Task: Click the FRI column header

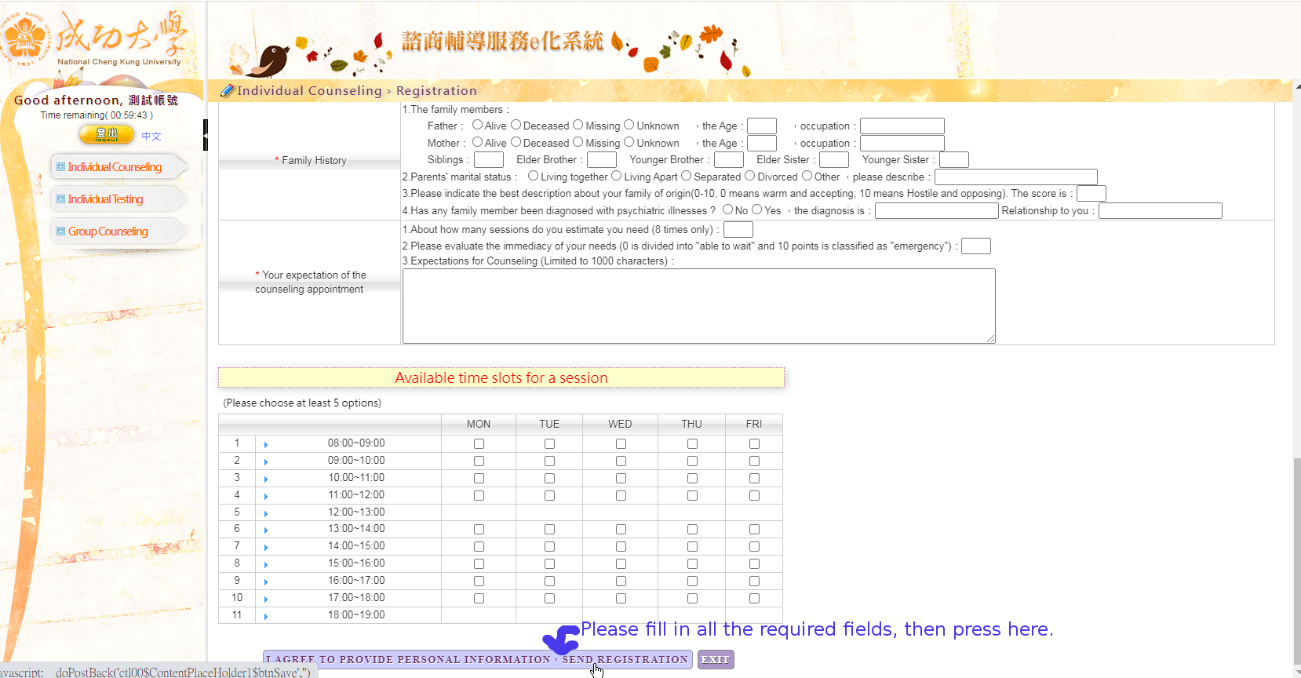Action: (754, 424)
